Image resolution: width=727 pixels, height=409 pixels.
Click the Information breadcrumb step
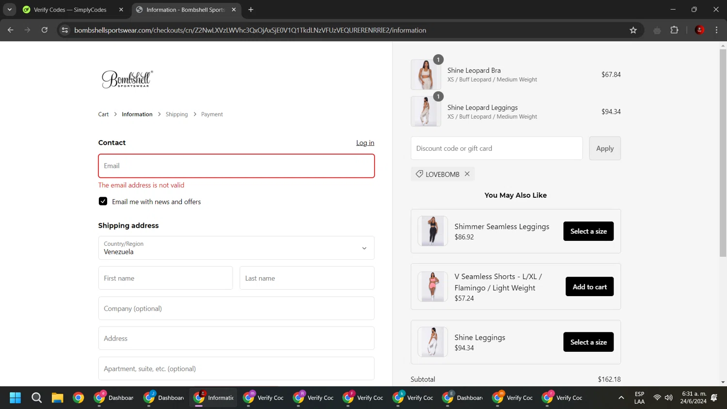tap(137, 114)
